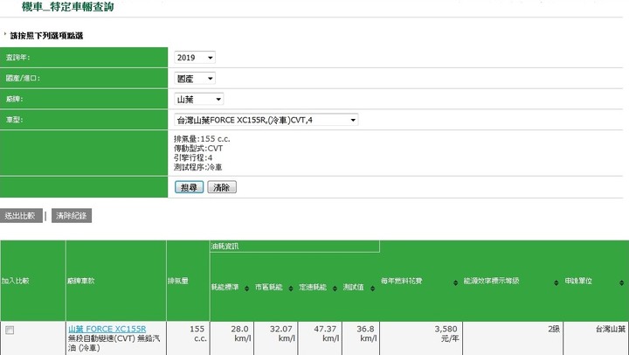Screen dimensions: 629x355
Task: Click the 油耗資訊 header cell
Action: (x=295, y=247)
